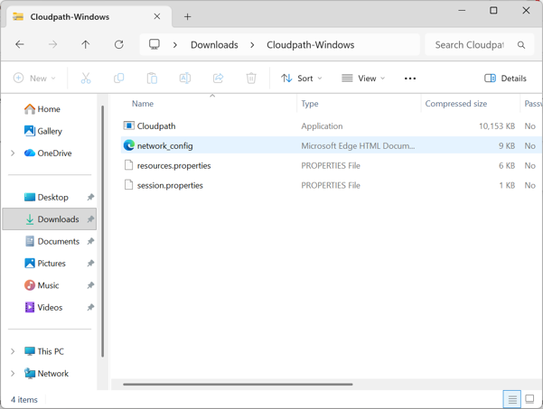Screen dimensions: 543x409
Task: Click the Forward navigation arrow
Action: click(52, 44)
